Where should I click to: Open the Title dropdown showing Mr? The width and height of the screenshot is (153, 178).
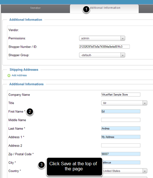click(124, 103)
